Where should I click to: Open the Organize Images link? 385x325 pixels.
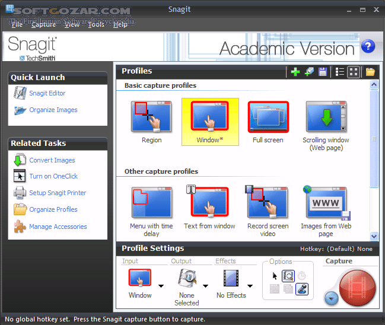tap(53, 110)
